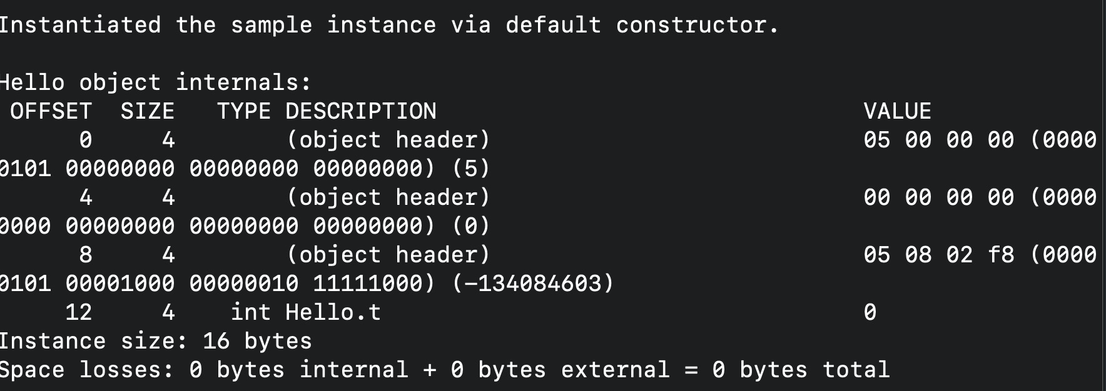Click the TYPE column header
The height and width of the screenshot is (391, 1106).
[x=244, y=111]
